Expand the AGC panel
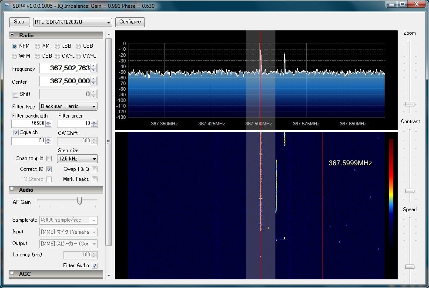 (12, 274)
